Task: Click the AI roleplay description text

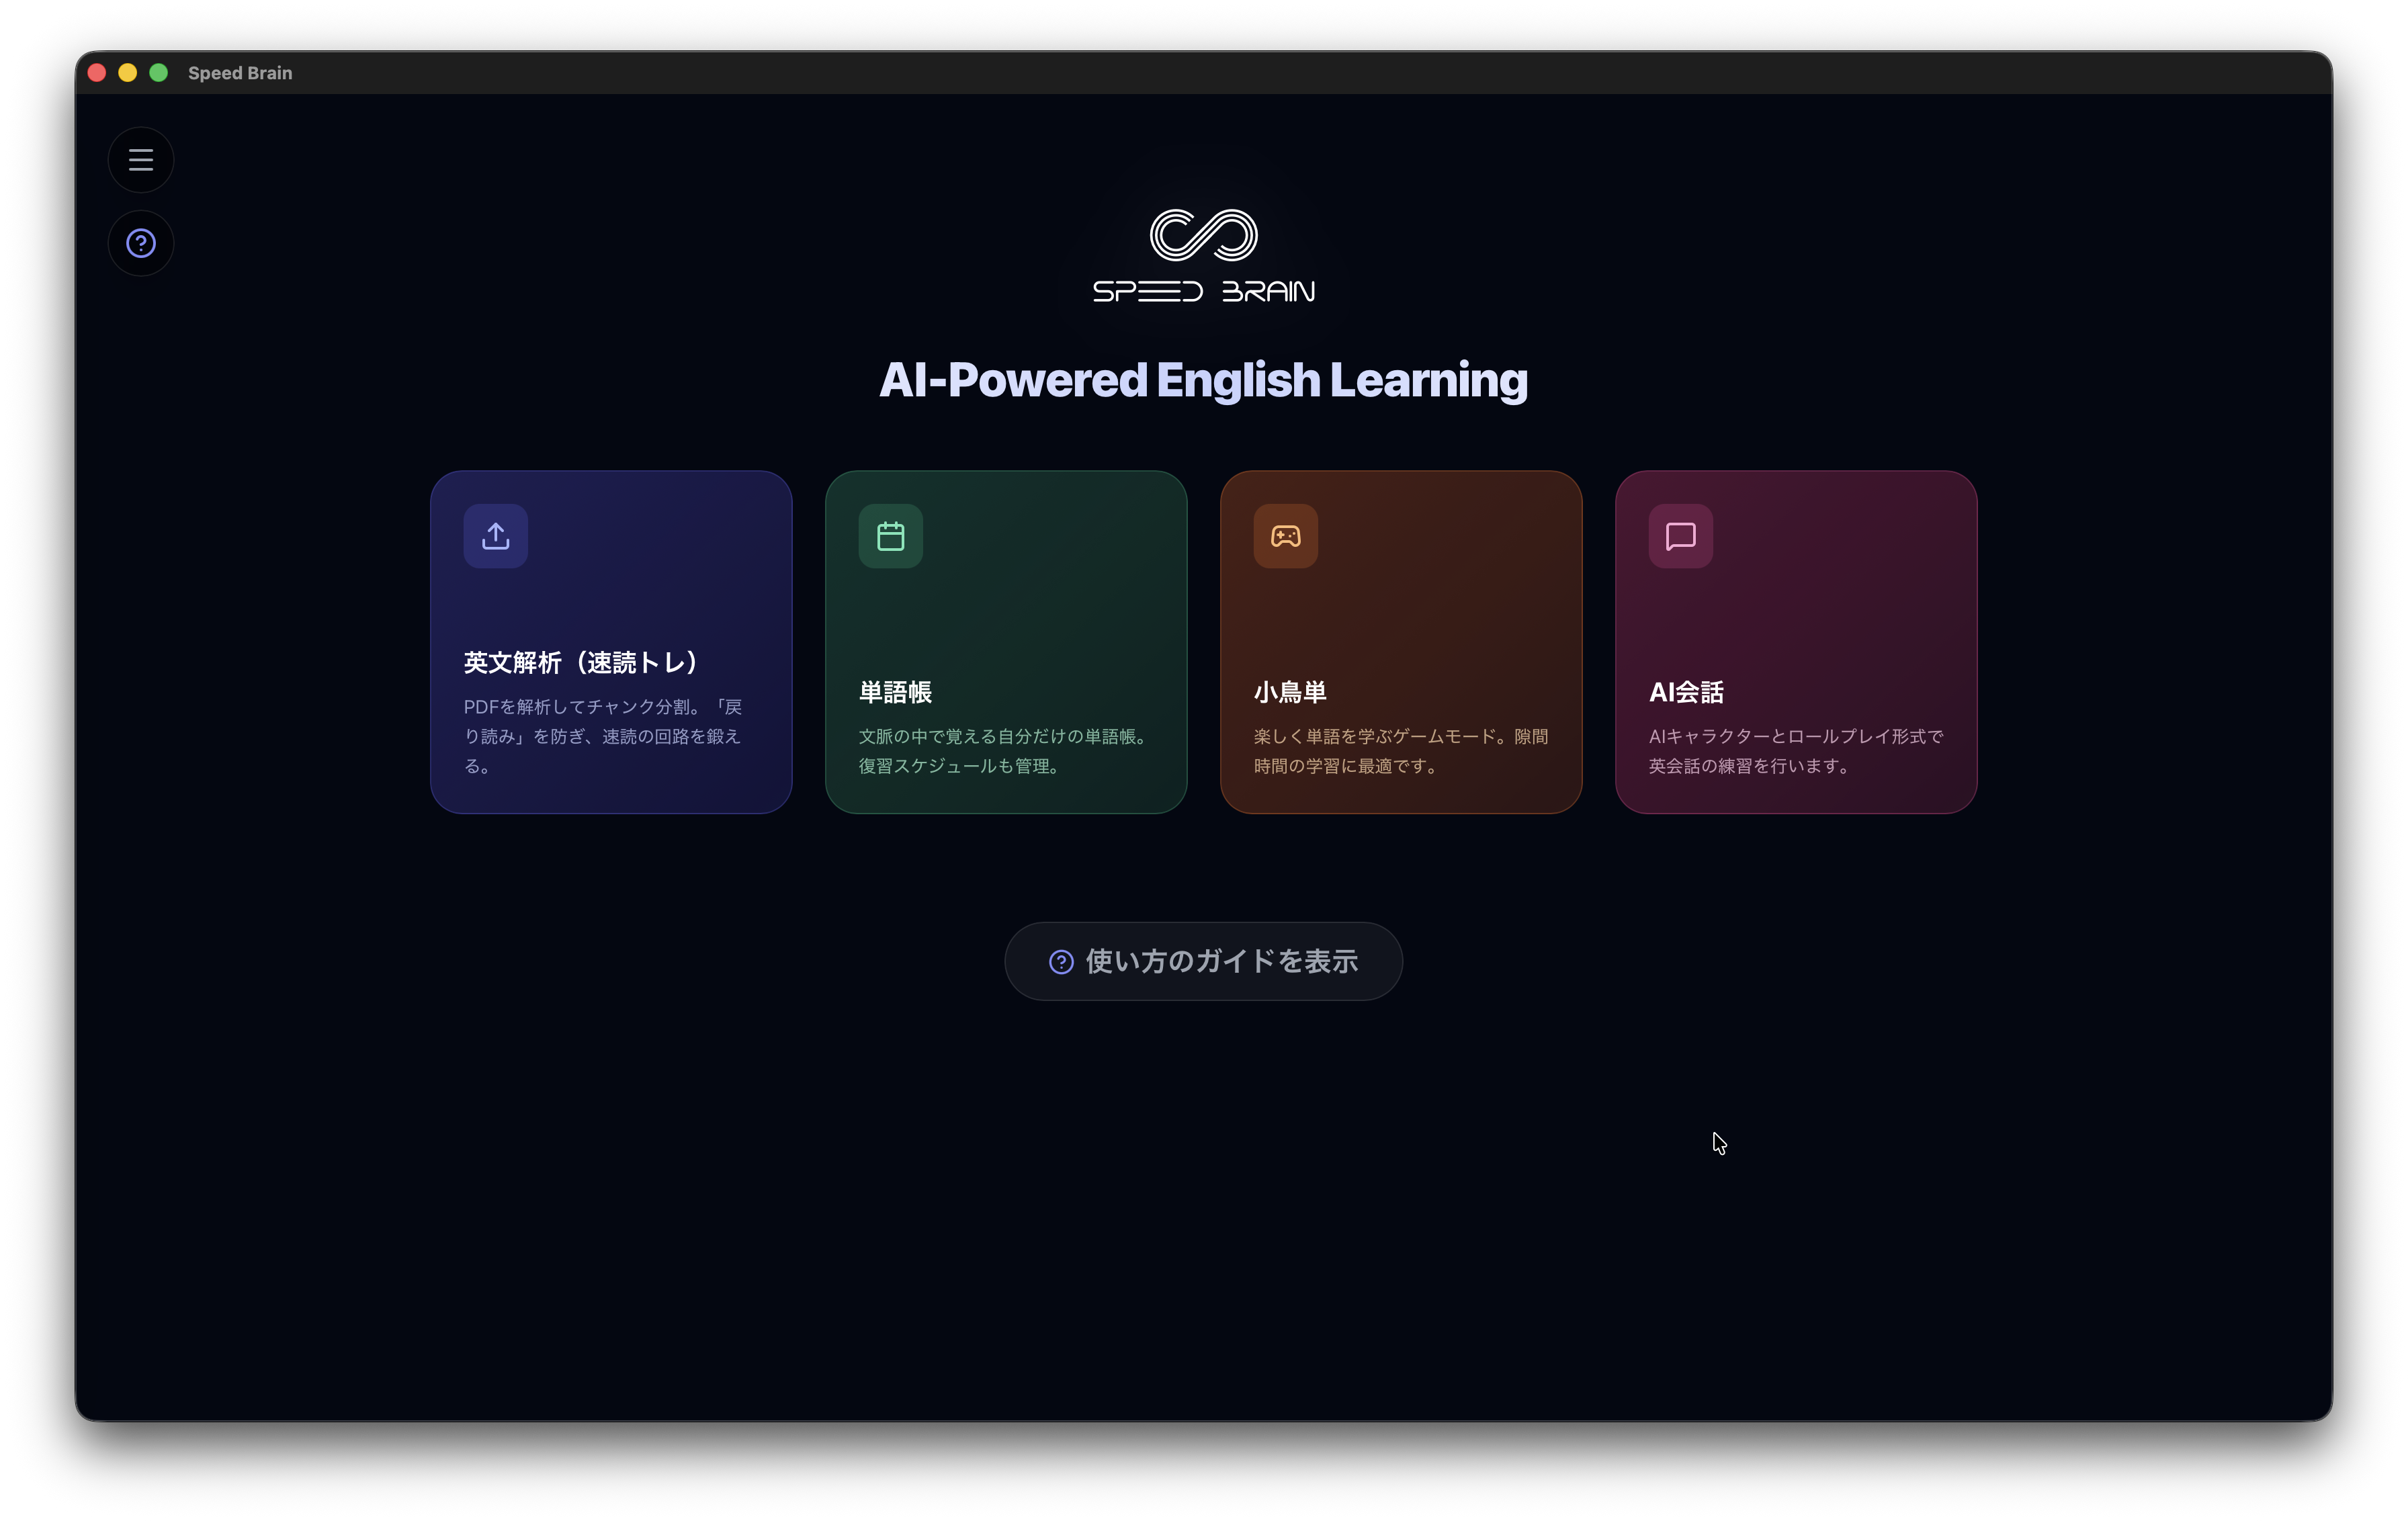Action: tap(1795, 751)
